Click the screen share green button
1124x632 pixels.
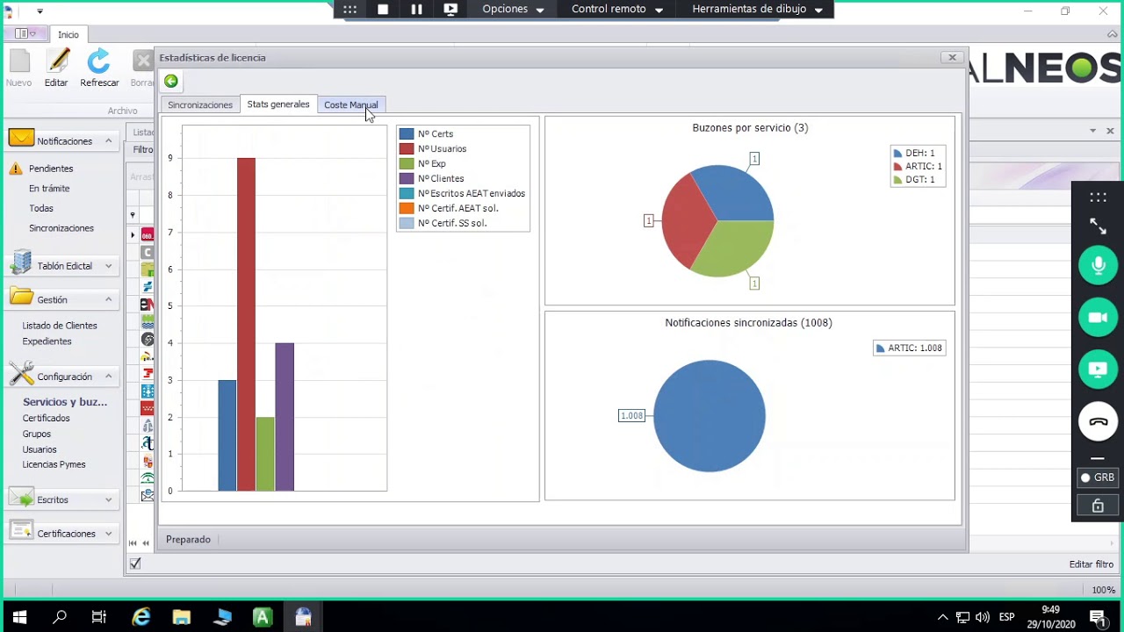click(x=1098, y=370)
